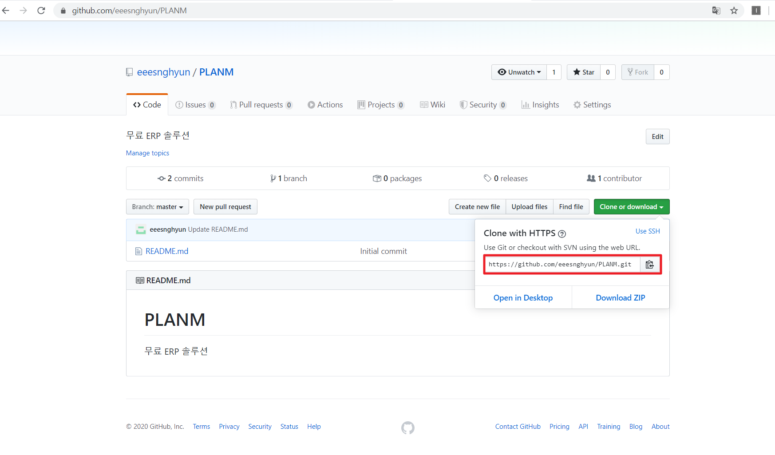Image resolution: width=775 pixels, height=455 pixels.
Task: Select the HTTPS clone URL field
Action: (x=562, y=265)
